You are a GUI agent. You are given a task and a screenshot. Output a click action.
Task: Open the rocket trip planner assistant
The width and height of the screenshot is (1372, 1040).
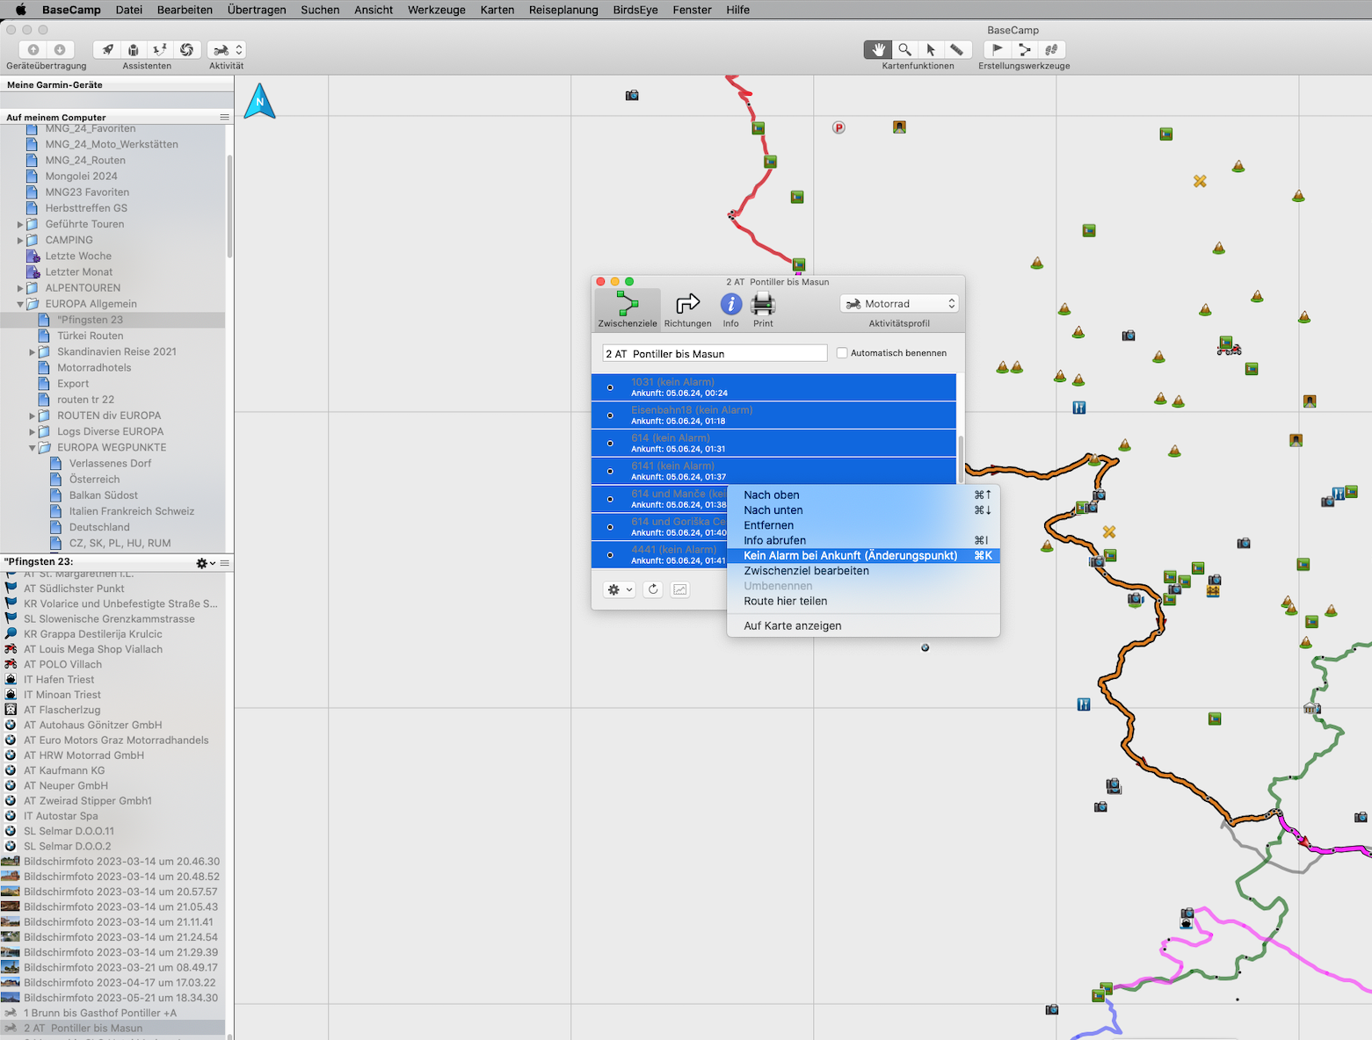pyautogui.click(x=107, y=50)
